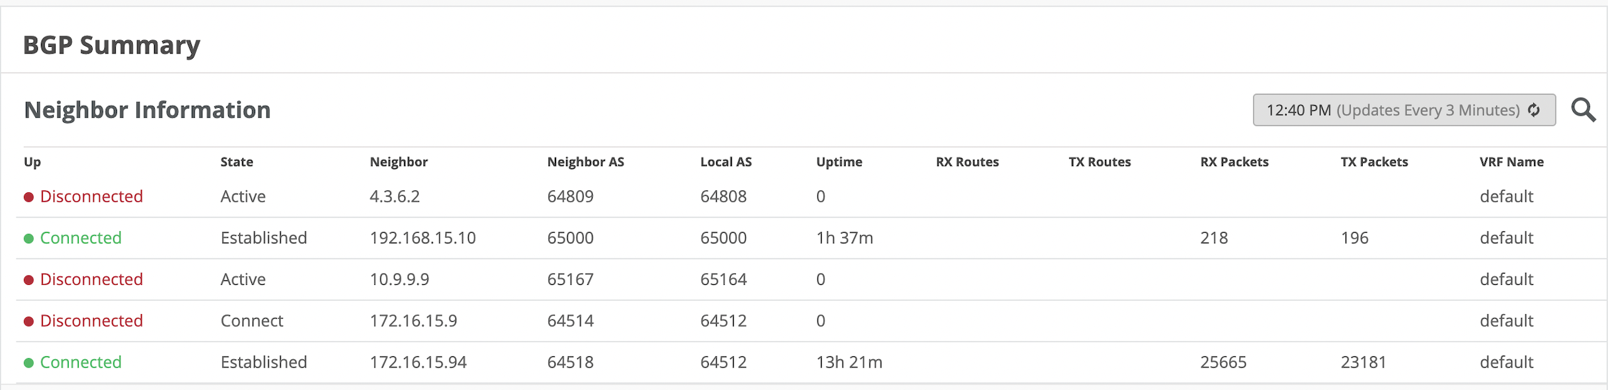The image size is (1608, 390).
Task: Click the Uptime column header
Action: pyautogui.click(x=839, y=162)
